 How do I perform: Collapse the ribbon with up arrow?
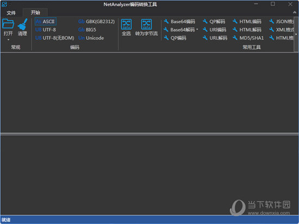(x=295, y=12)
